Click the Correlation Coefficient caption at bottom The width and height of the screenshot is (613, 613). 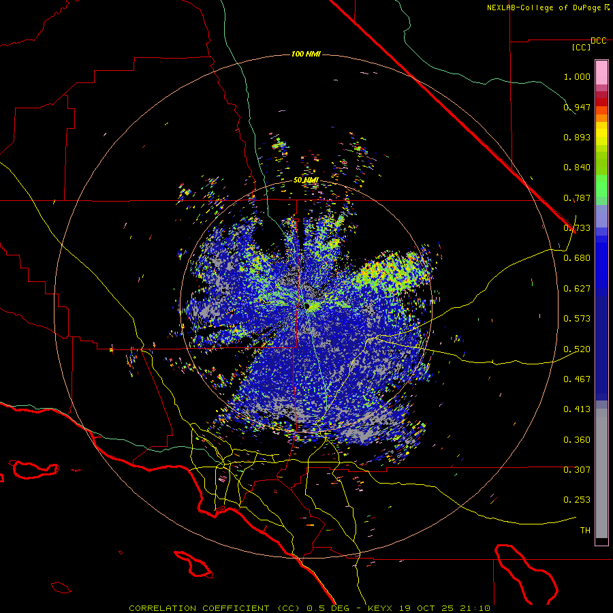coord(309,608)
